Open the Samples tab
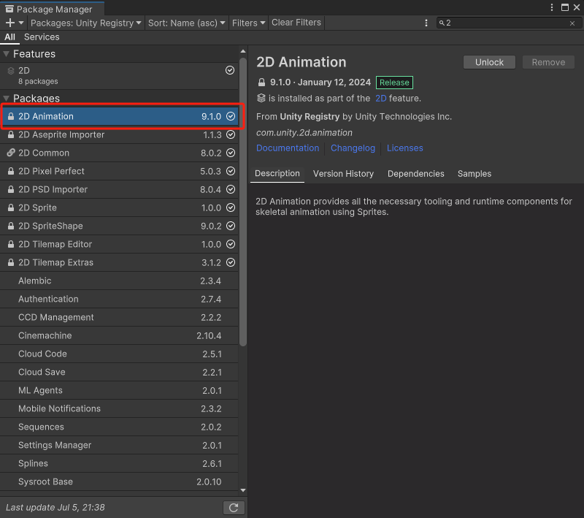Viewport: 584px width, 518px height. tap(474, 174)
